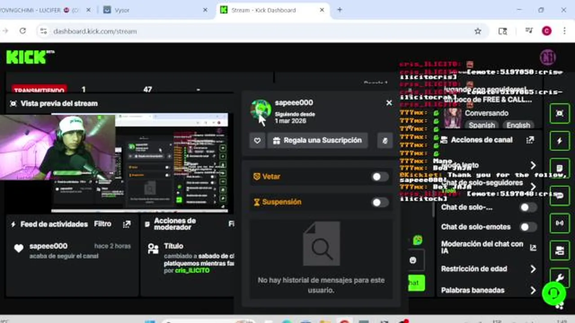Open a new browser tab

point(340,10)
